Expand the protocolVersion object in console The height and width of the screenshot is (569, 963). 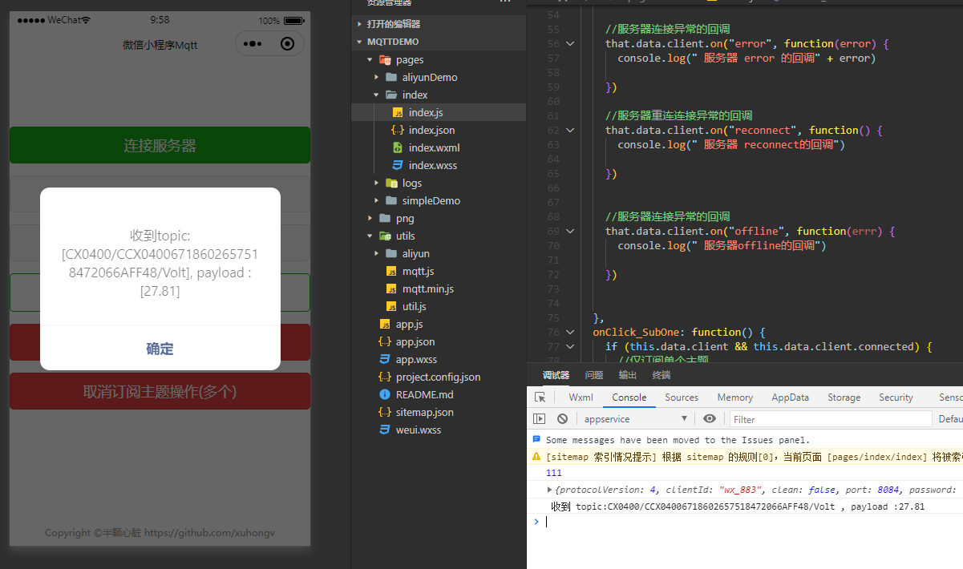pos(549,490)
